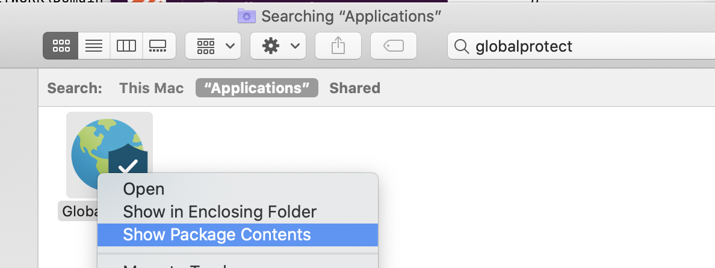The image size is (715, 268).
Task: Click the search field containing globalprotect
Action: (x=578, y=46)
